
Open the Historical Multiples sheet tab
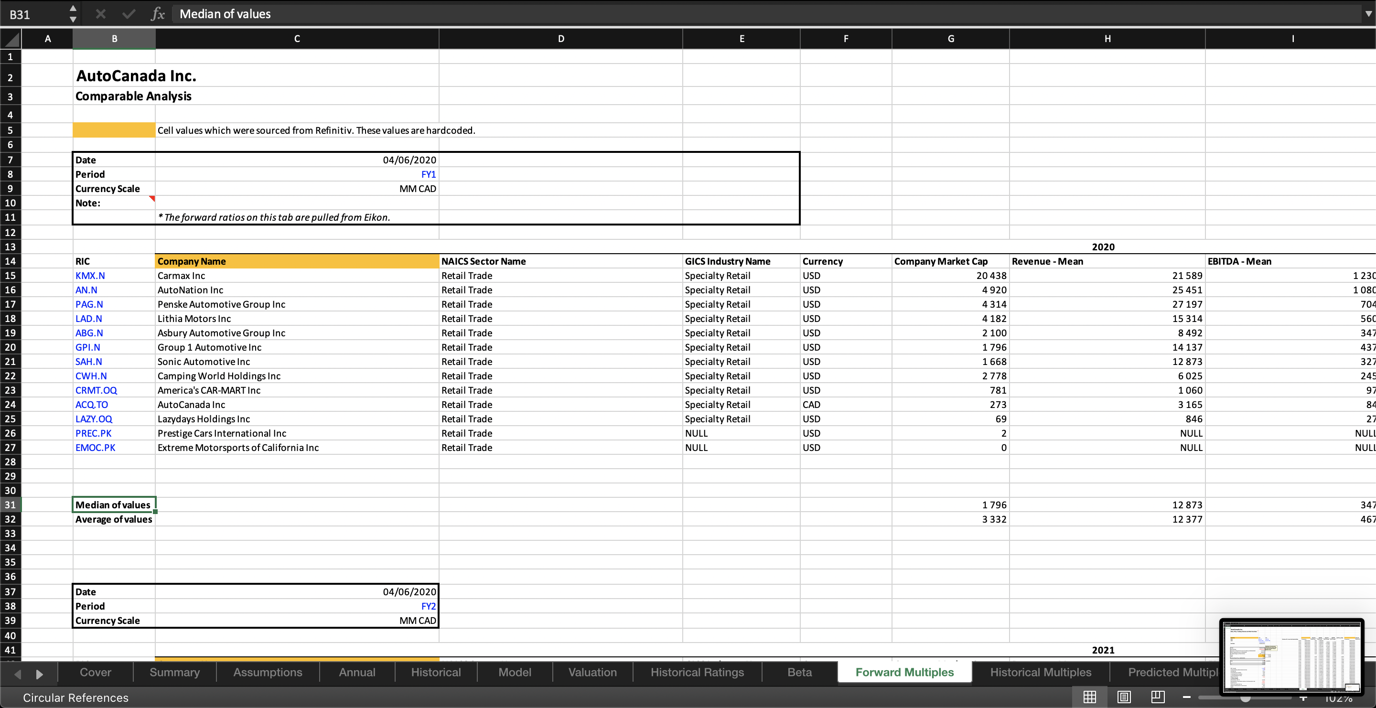[1041, 672]
